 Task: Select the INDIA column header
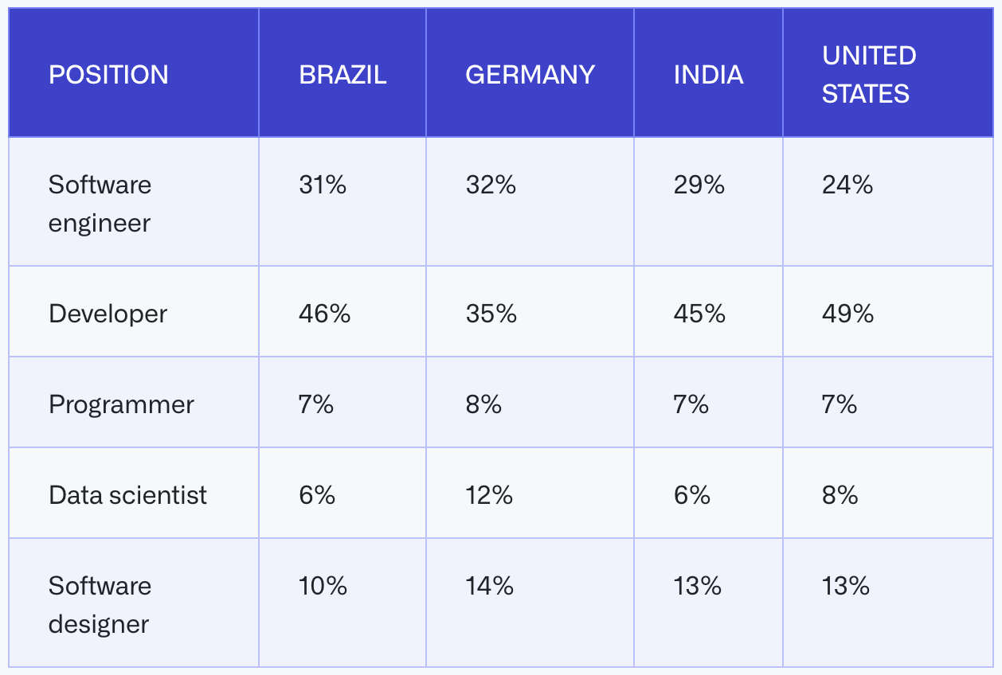point(708,75)
